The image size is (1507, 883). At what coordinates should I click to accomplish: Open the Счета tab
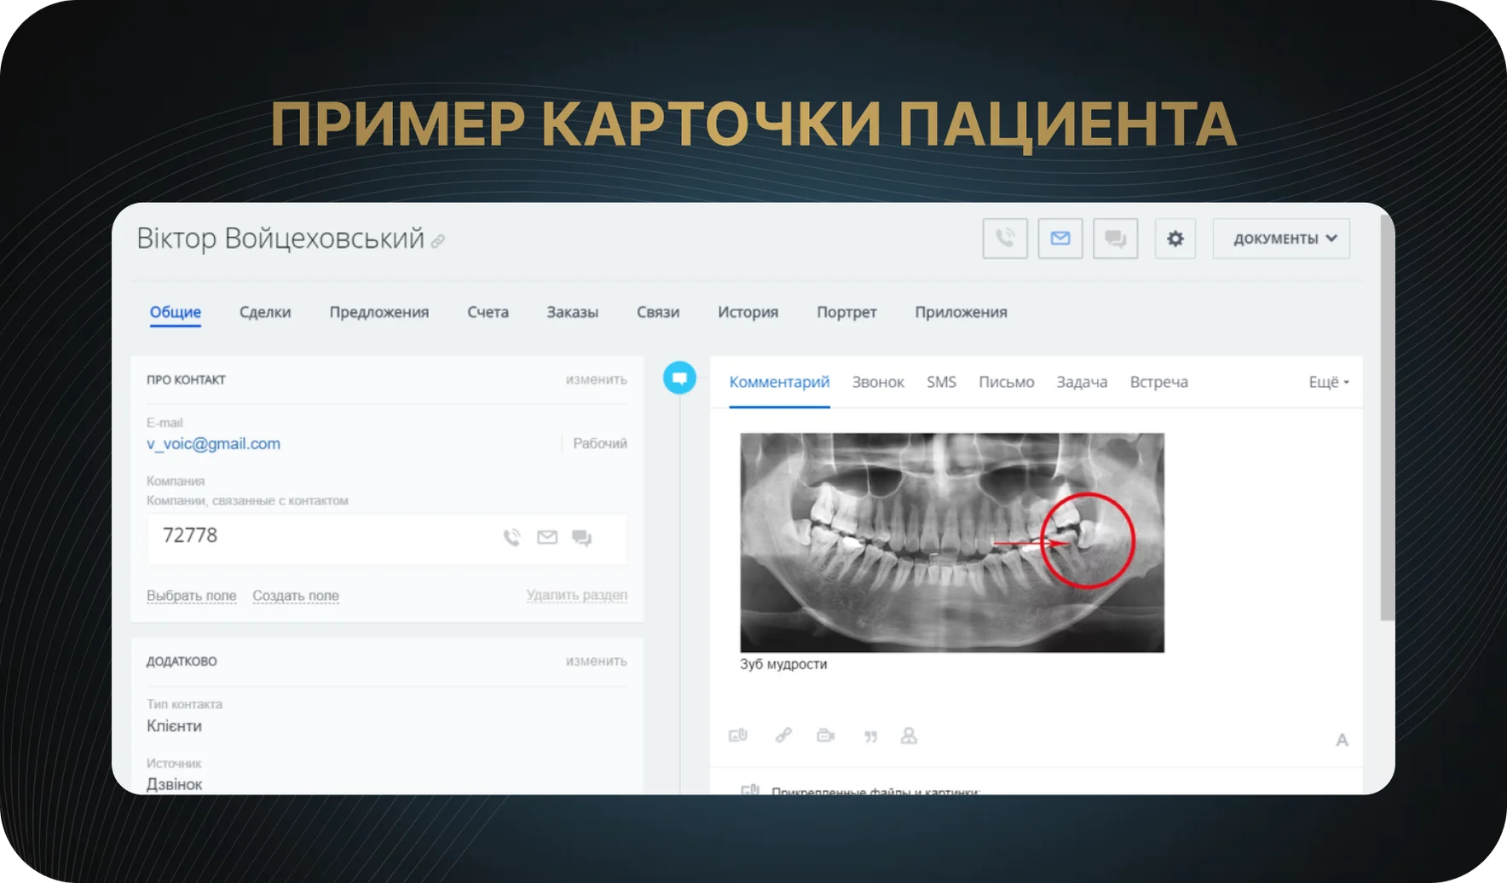(488, 312)
